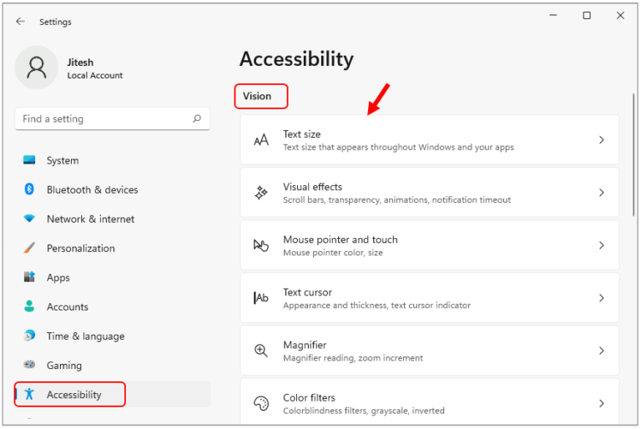Expand Text size chevron arrow
This screenshot has width=641, height=429.
(x=601, y=140)
